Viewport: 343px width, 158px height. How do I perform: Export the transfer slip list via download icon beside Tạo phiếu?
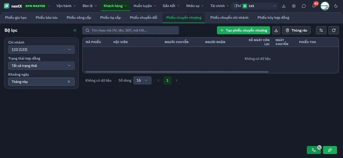[276, 30]
